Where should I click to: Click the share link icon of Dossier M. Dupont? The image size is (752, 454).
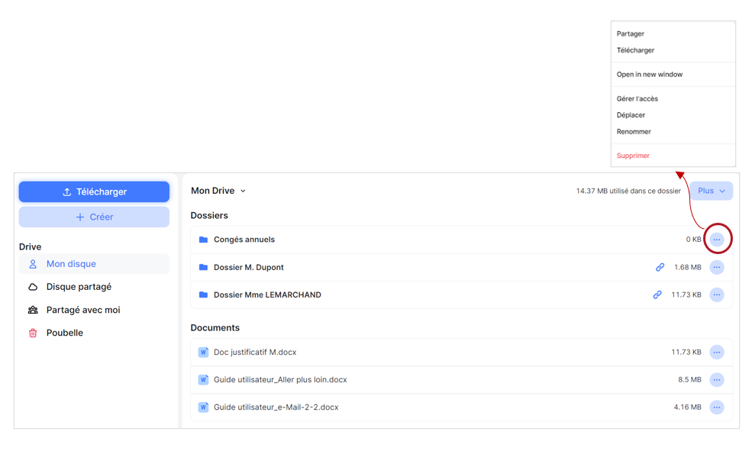(660, 267)
